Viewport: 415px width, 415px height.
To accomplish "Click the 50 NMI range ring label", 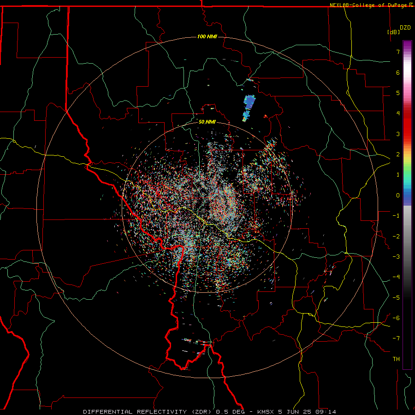I will pos(207,122).
